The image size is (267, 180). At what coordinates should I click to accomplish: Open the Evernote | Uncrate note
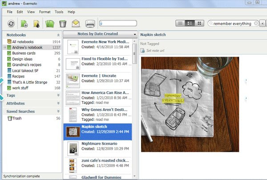(98, 81)
